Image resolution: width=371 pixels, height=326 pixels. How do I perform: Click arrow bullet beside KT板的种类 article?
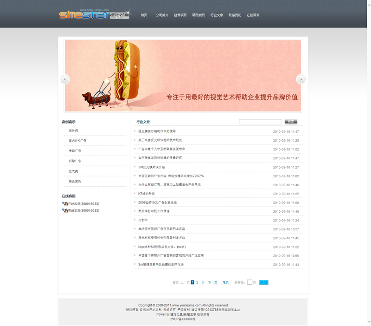click(x=135, y=193)
